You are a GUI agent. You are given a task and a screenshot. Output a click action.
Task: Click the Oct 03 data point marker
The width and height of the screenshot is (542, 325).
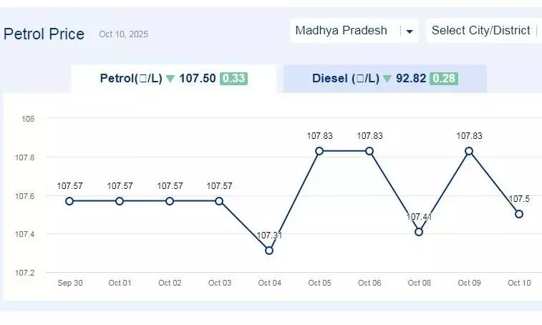(219, 201)
